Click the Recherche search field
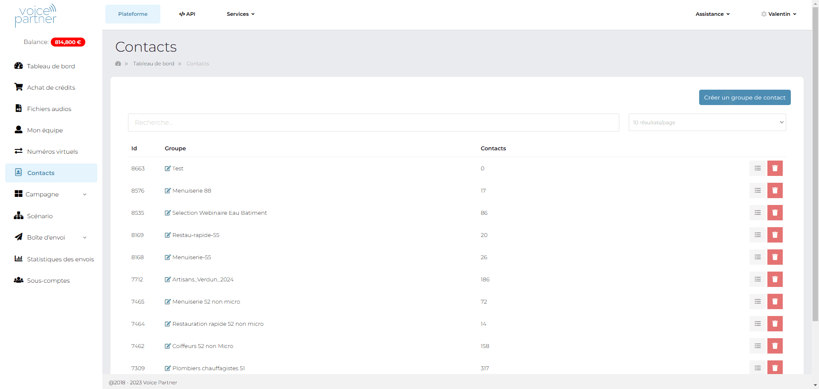 (373, 123)
